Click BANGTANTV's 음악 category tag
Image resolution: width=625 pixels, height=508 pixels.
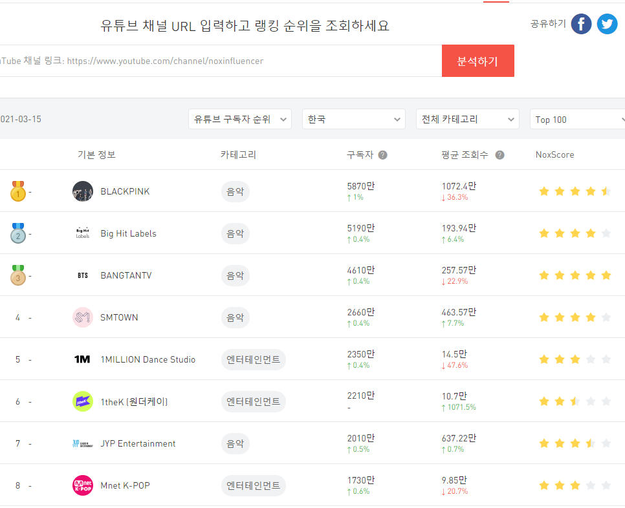pos(235,275)
